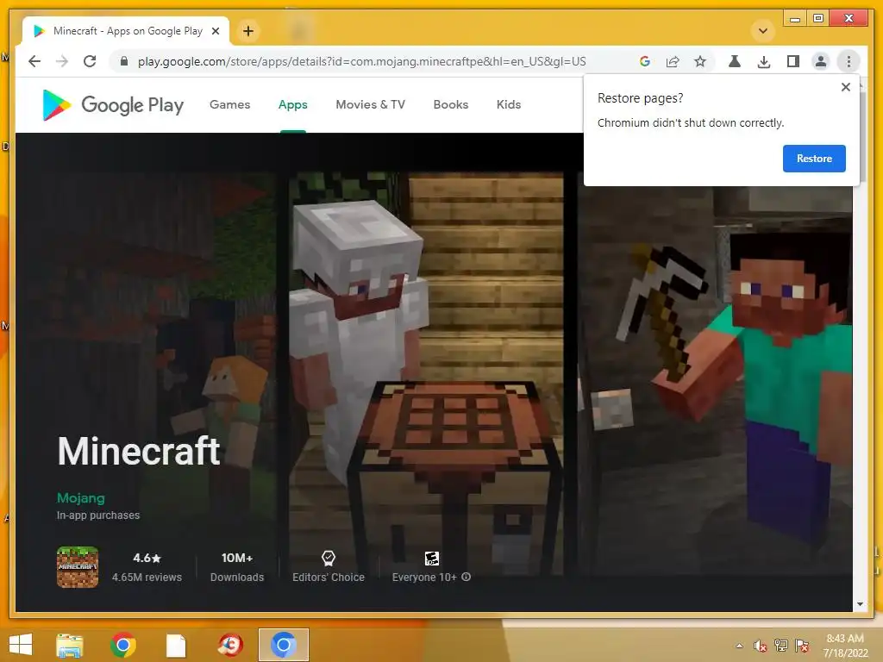This screenshot has height=662, width=883.
Task: Launch Google Chrome from taskbar
Action: tap(122, 645)
